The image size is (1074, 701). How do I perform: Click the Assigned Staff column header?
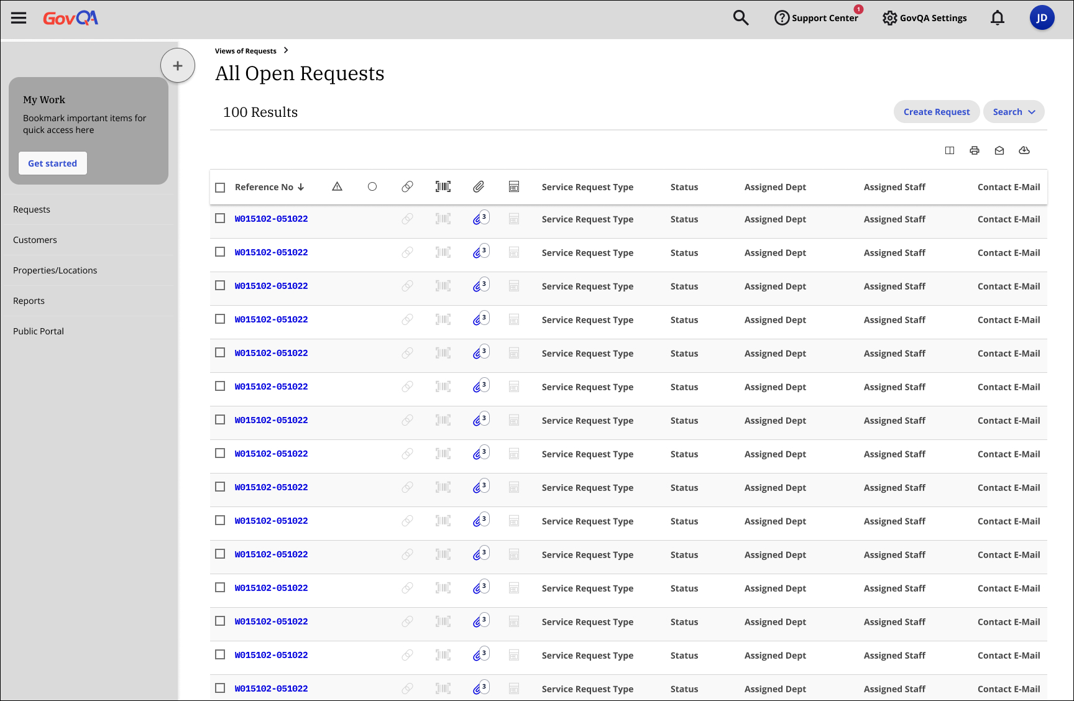[x=894, y=187]
